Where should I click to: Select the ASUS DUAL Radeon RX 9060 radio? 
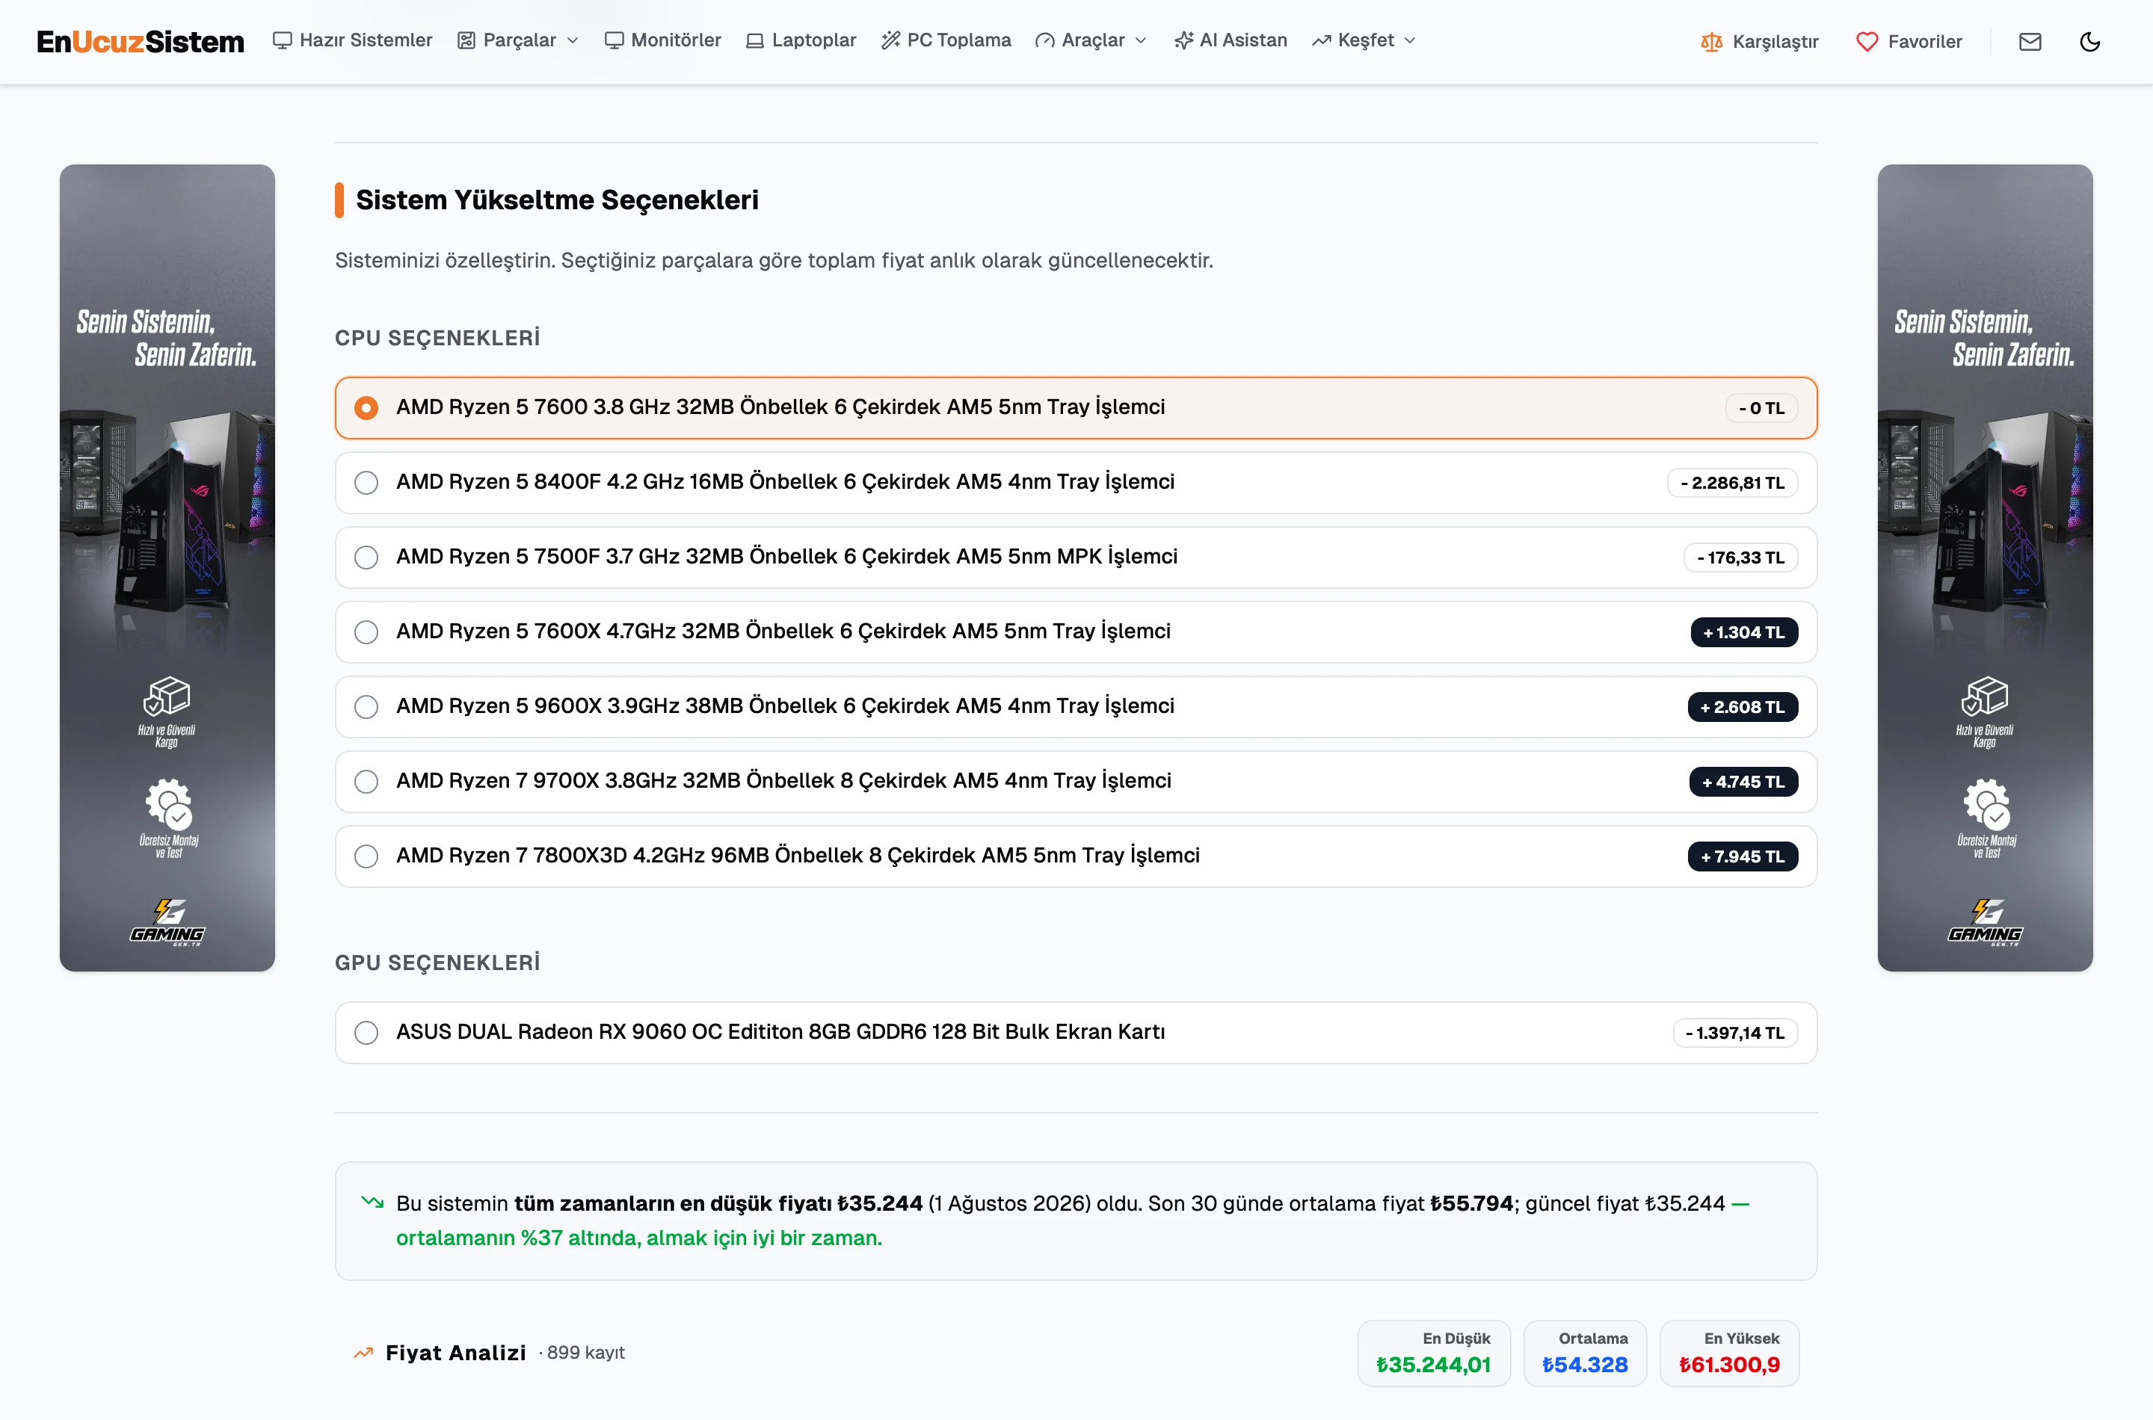(x=366, y=1032)
